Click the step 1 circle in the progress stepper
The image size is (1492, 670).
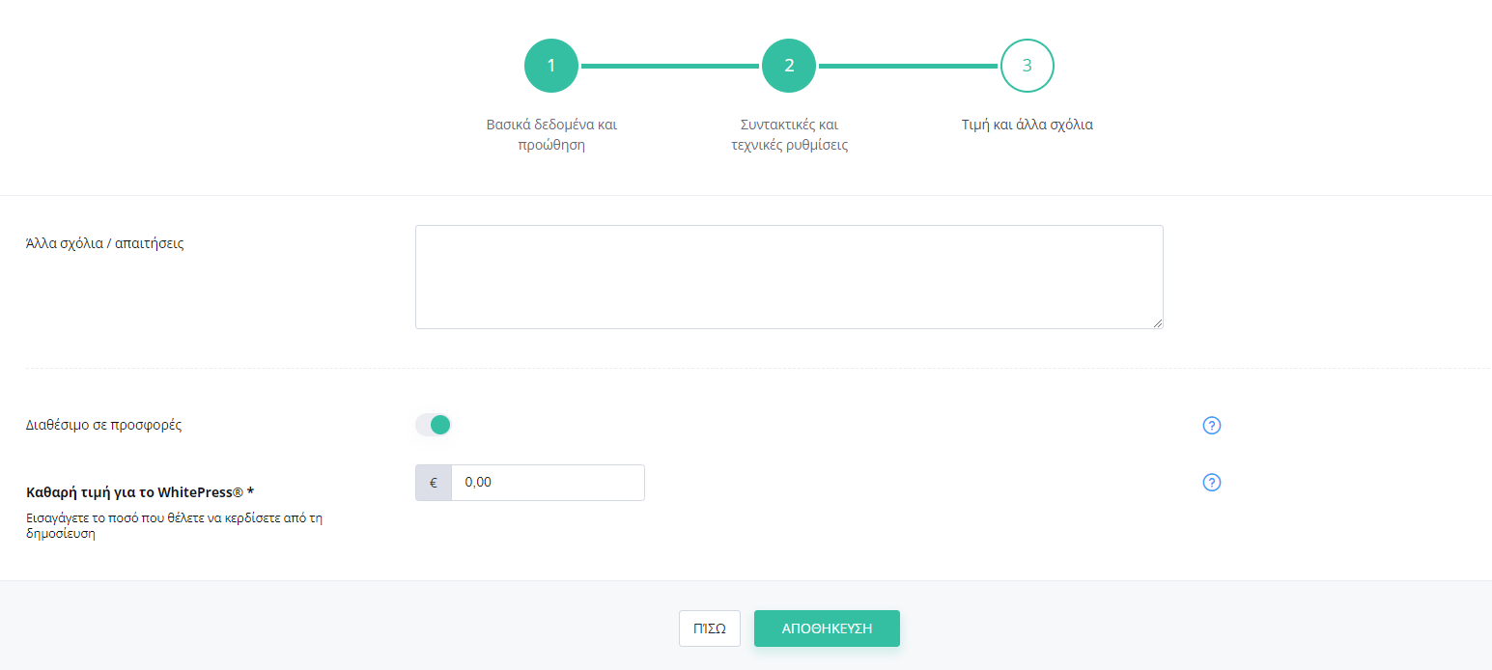coord(551,66)
